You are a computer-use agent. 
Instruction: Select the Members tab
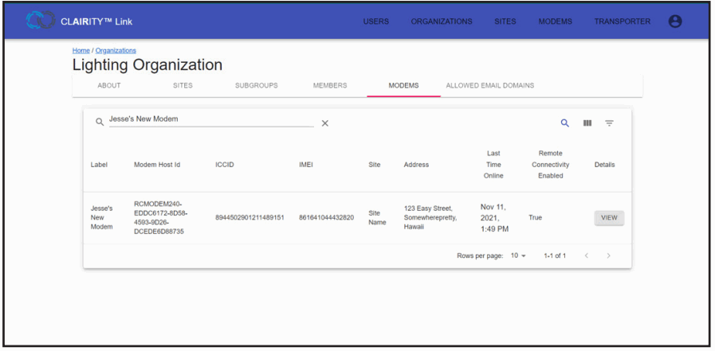coord(329,86)
